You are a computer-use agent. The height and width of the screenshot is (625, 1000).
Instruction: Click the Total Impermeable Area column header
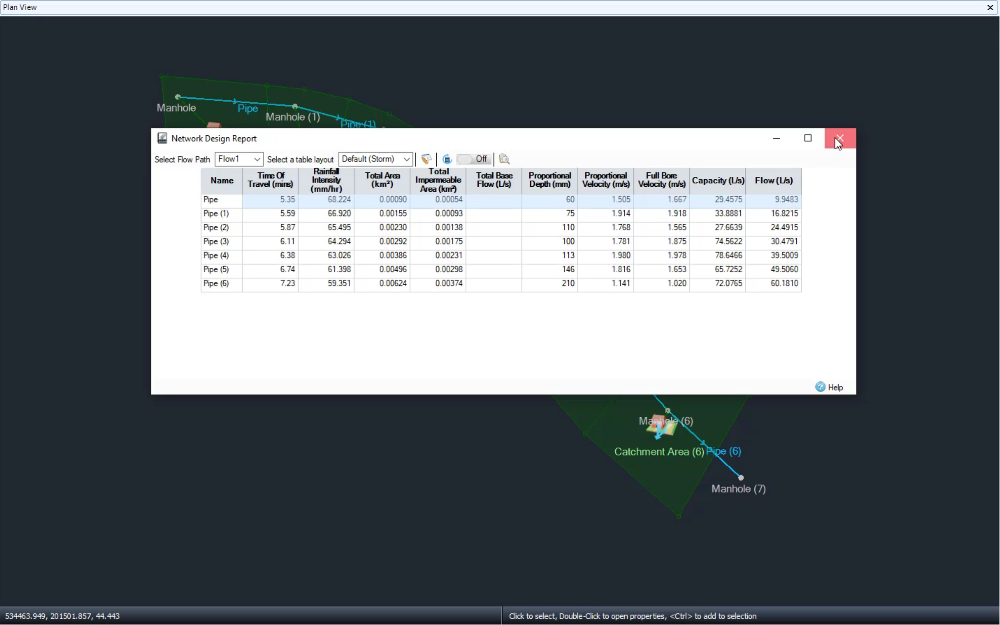pos(438,181)
